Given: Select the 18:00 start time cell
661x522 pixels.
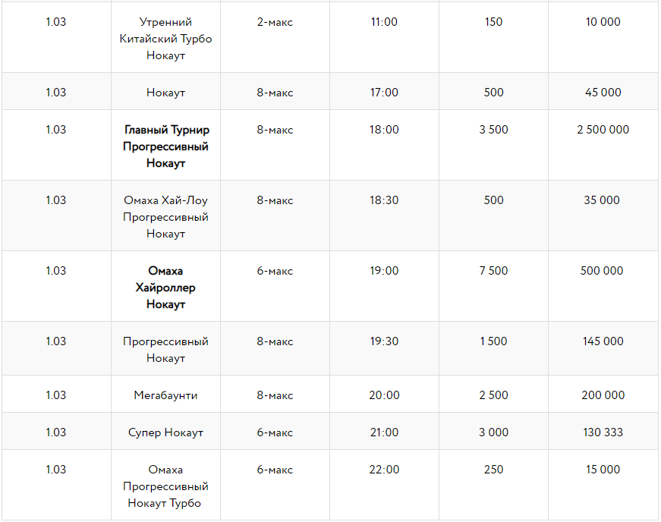Looking at the screenshot, I should 384,130.
